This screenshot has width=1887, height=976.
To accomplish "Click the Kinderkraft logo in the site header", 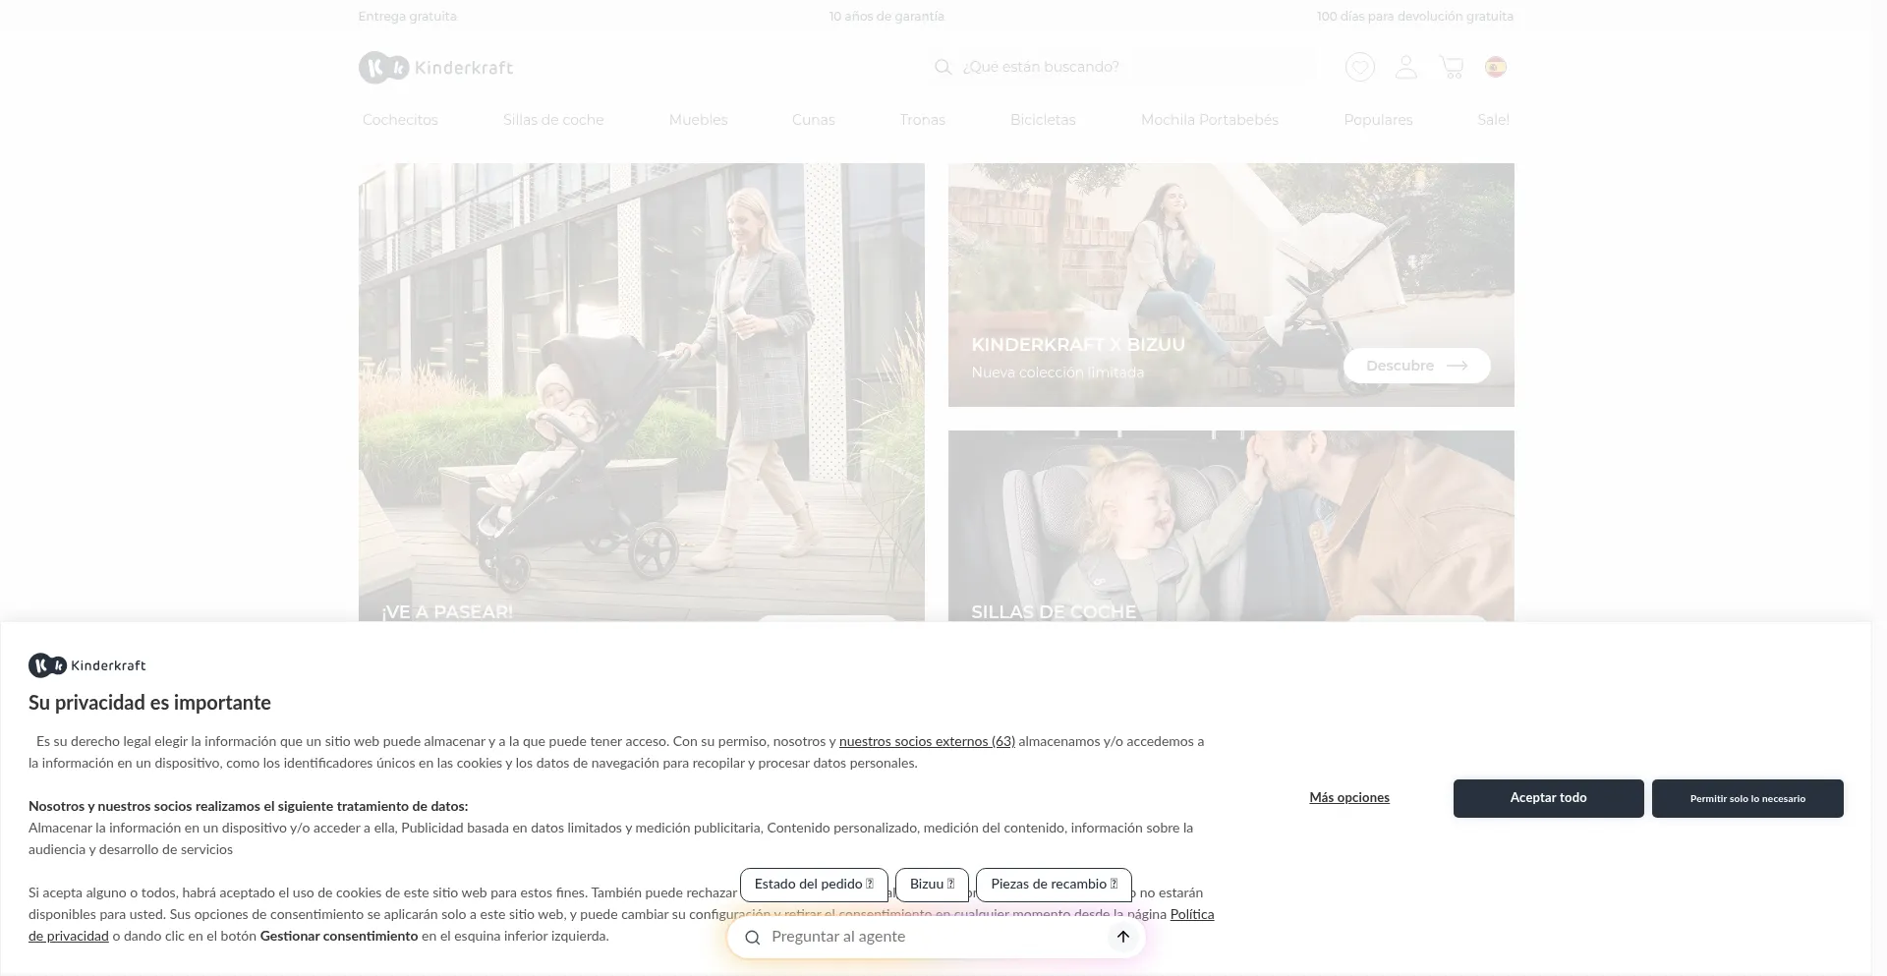I will (435, 67).
